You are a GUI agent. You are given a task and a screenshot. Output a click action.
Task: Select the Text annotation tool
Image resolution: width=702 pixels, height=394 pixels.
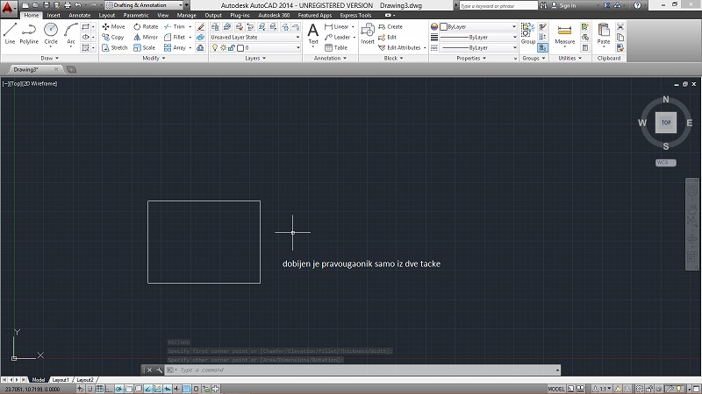tap(313, 33)
